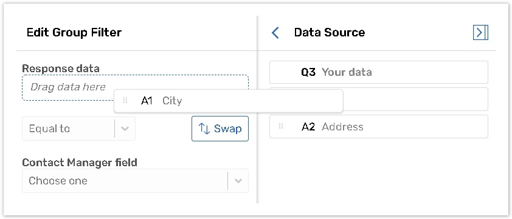Open the Choose one dropdown

135,181
